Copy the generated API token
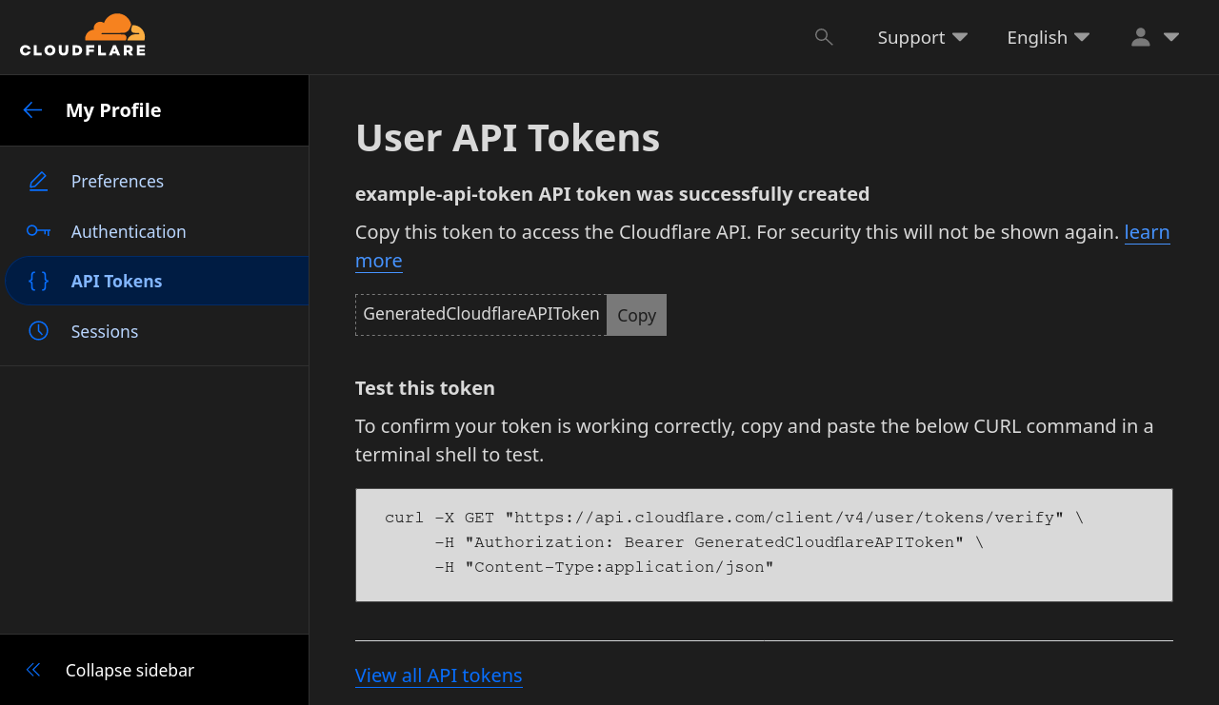This screenshot has height=705, width=1219. coord(635,314)
